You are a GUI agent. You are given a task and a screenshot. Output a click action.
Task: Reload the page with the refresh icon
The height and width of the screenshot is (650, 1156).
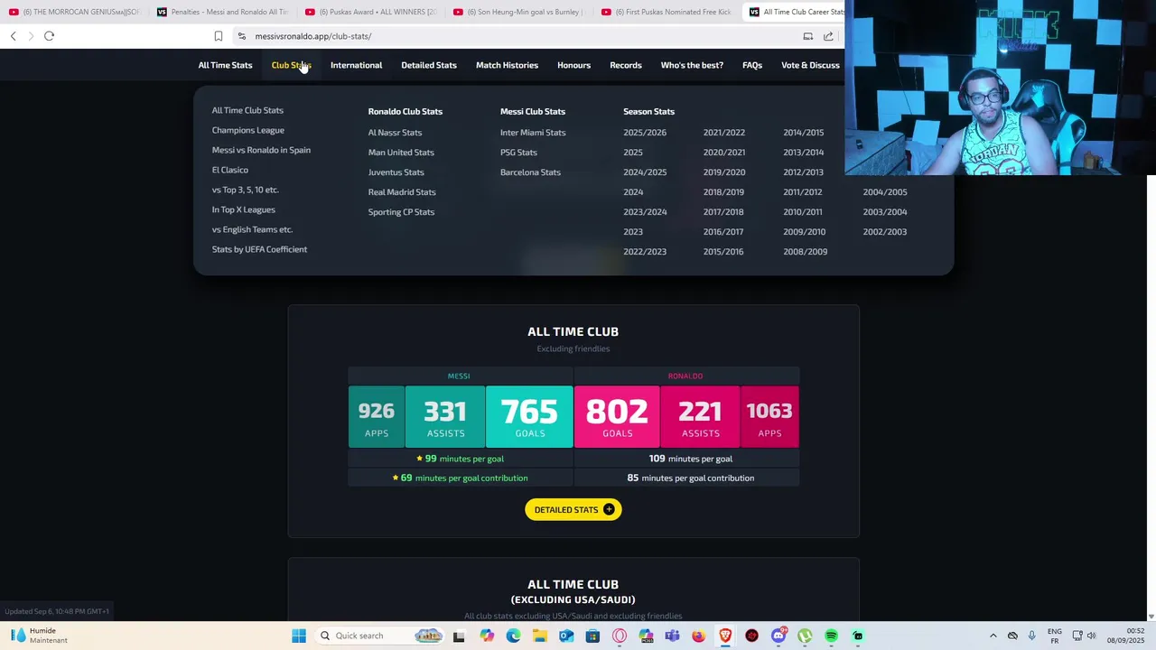click(x=49, y=36)
